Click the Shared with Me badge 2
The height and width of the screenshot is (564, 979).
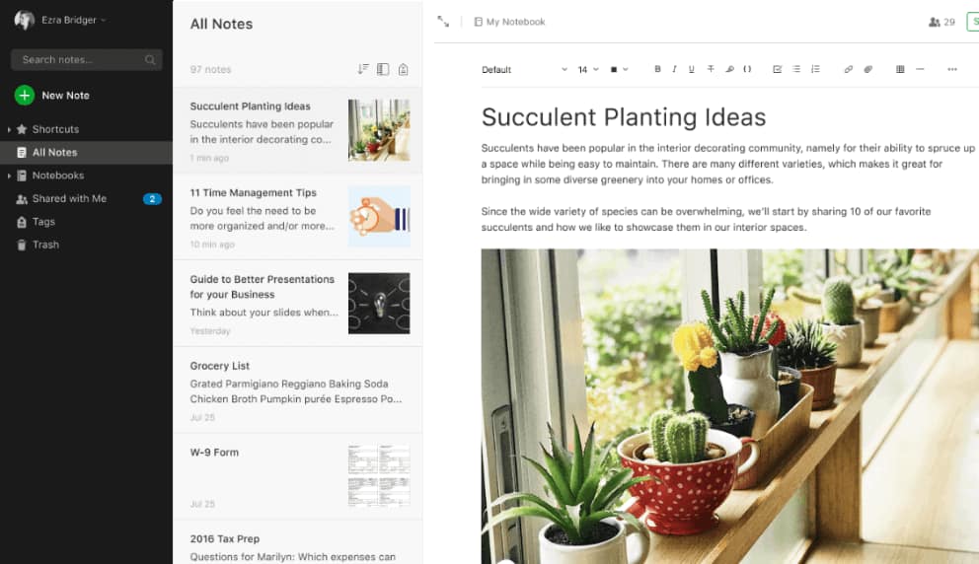[x=152, y=199]
